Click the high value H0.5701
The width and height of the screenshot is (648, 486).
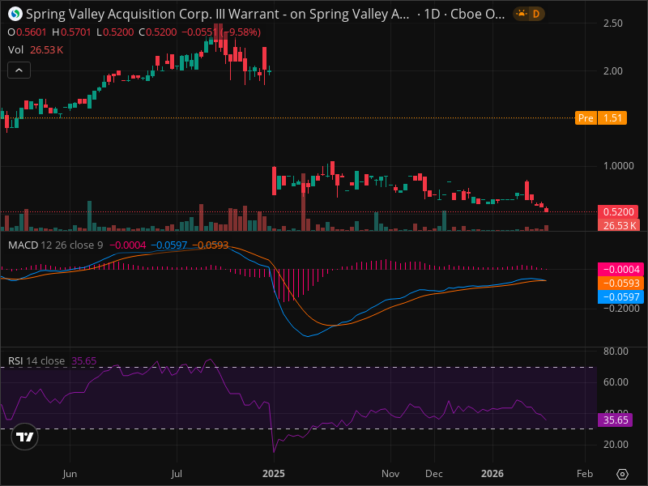coord(71,32)
